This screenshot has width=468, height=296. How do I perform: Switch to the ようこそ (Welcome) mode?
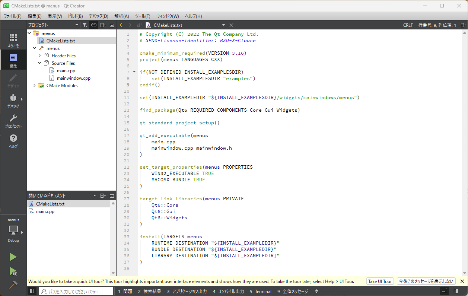(13, 39)
